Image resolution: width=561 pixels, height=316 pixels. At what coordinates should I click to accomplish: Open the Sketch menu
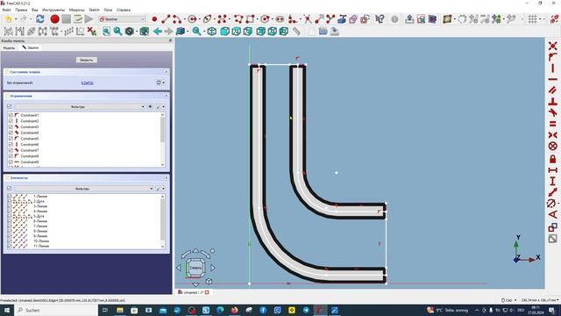[x=94, y=10]
